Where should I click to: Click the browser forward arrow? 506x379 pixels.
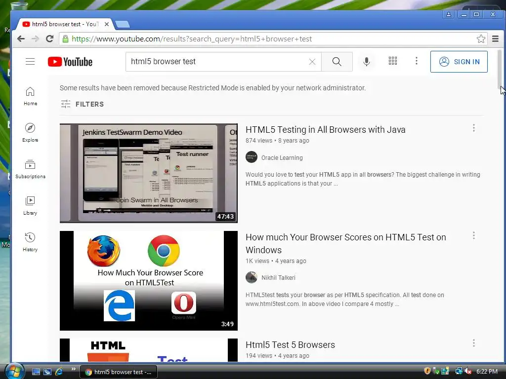click(x=35, y=38)
